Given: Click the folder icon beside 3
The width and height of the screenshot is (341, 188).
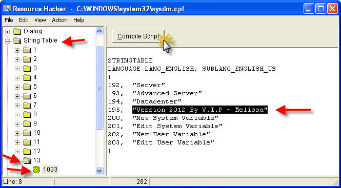Looking at the screenshot, I should [27, 69].
